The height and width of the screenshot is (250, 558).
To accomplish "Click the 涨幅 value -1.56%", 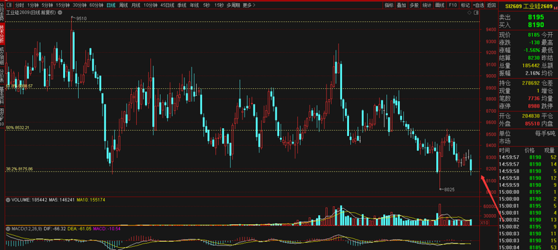I will (532, 50).
